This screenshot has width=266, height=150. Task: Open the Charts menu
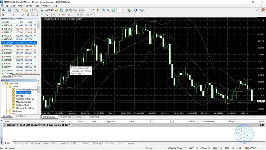pyautogui.click(x=29, y=6)
